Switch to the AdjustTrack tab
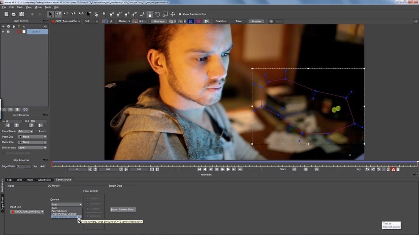Viewport: 419px width, 235px height. click(x=44, y=180)
